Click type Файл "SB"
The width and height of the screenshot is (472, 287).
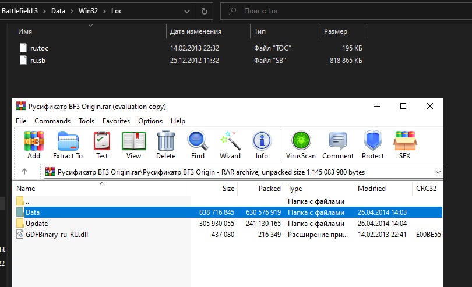(x=270, y=61)
